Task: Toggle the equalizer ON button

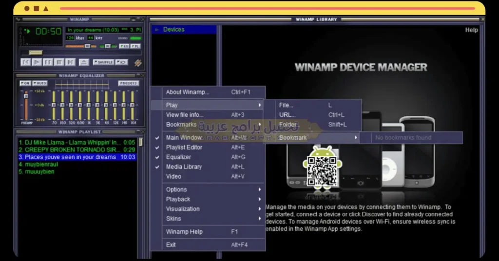Action: tap(25, 83)
